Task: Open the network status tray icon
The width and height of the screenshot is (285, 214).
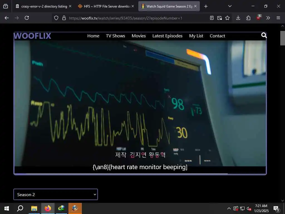Action: [x=242, y=208]
